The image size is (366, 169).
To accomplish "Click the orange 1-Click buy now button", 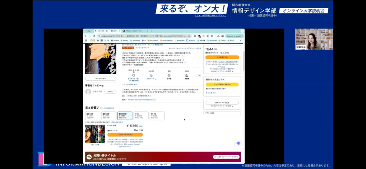I will [x=125, y=135].
